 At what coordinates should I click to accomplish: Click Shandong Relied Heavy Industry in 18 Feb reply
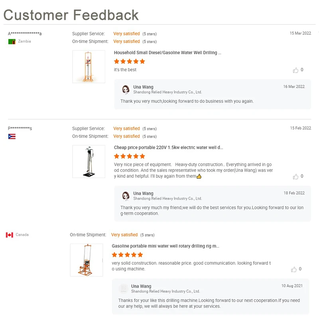tap(167, 199)
